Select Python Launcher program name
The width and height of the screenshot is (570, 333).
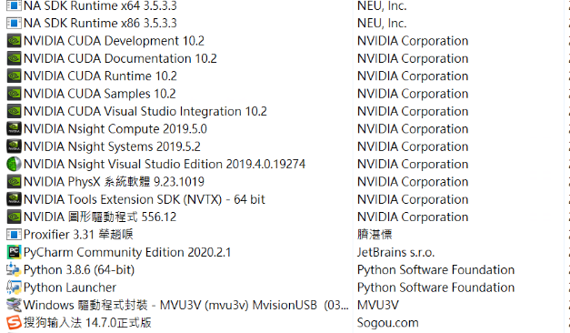pos(70,288)
